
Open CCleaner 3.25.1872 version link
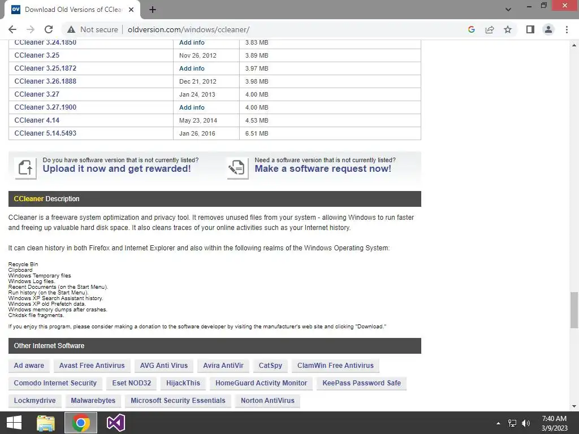(45, 68)
